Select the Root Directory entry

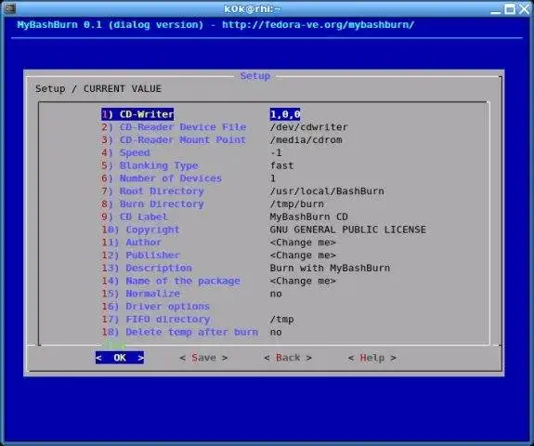pyautogui.click(x=152, y=191)
